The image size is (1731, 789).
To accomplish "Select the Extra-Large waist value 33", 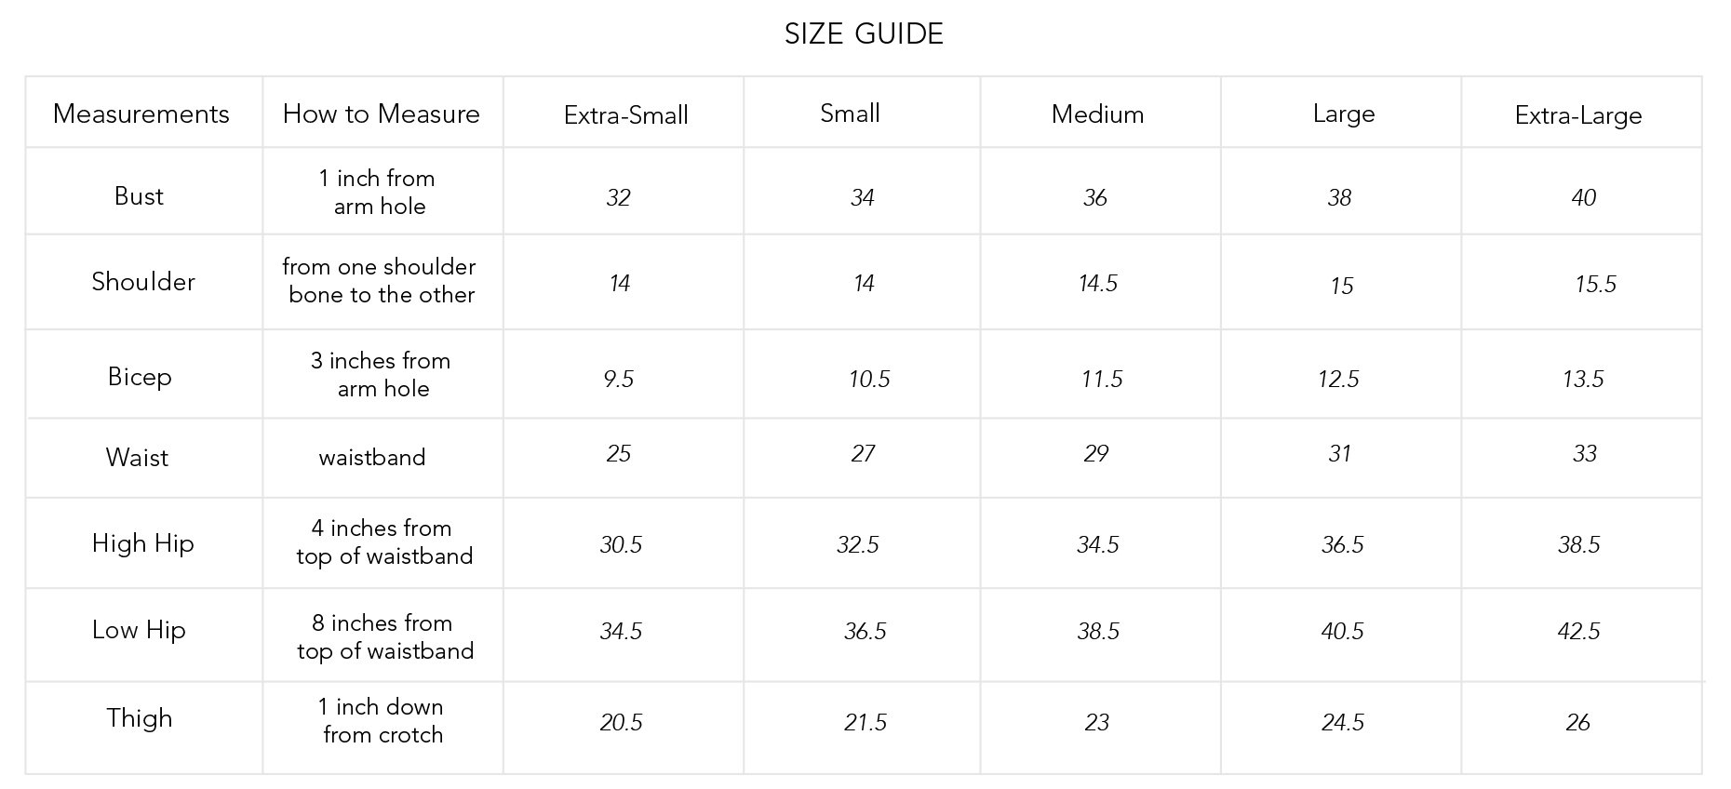I will pyautogui.click(x=1584, y=454).
